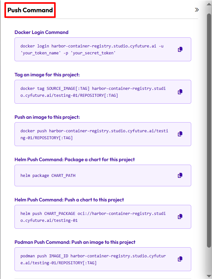Copy the helm push chart command
This screenshot has height=279, width=212.
tap(180, 216)
